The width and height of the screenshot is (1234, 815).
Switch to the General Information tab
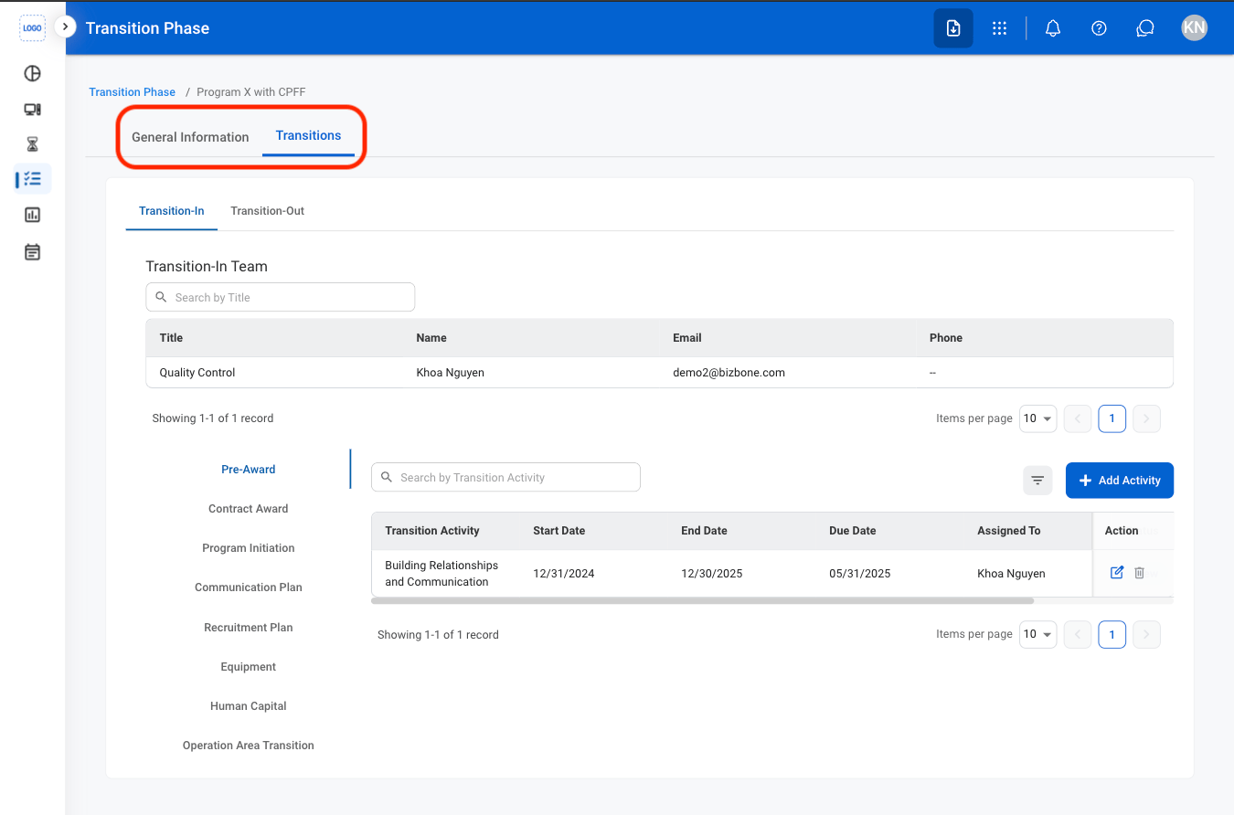190,137
